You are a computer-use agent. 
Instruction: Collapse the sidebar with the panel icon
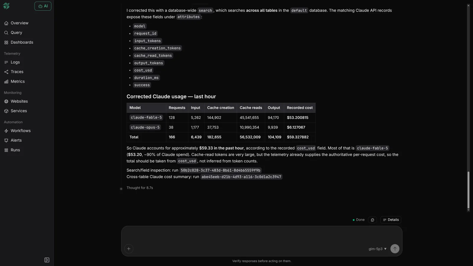pyautogui.click(x=47, y=260)
